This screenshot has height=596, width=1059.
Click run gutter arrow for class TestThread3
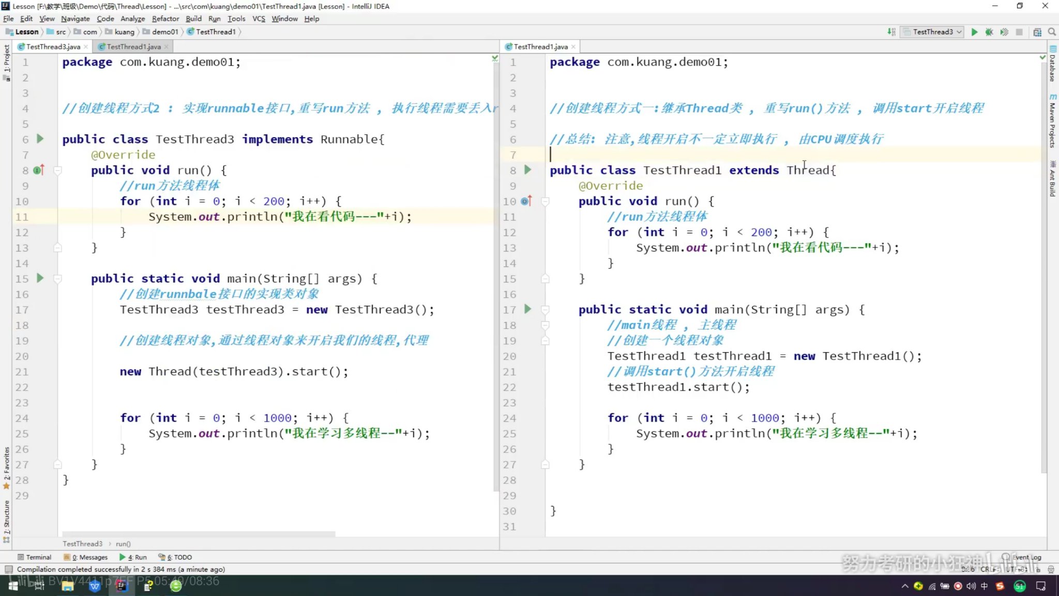click(x=40, y=139)
